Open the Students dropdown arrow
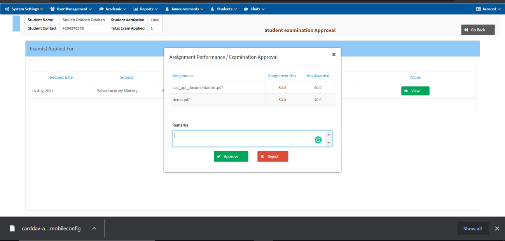The height and width of the screenshot is (241, 505). [x=235, y=9]
